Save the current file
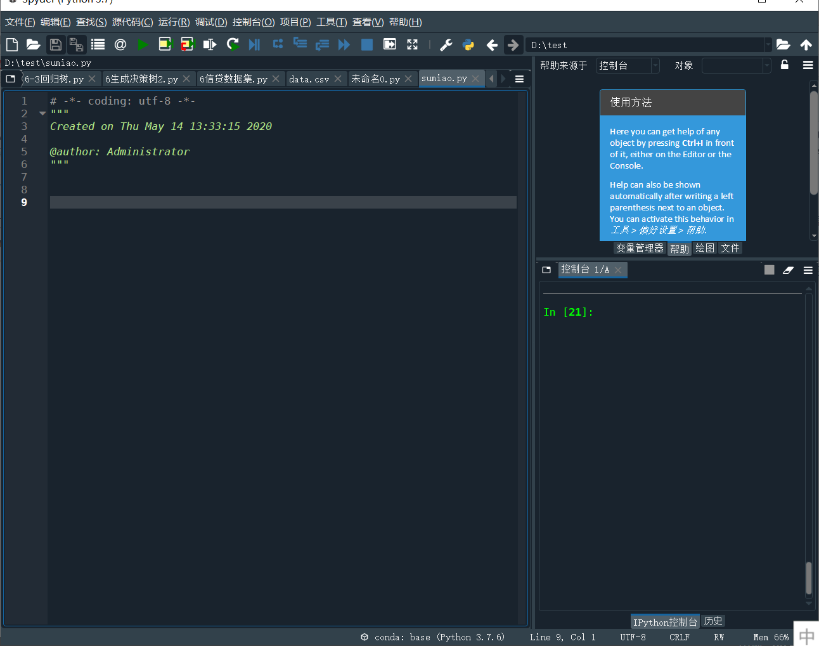Image resolution: width=819 pixels, height=646 pixels. point(56,44)
